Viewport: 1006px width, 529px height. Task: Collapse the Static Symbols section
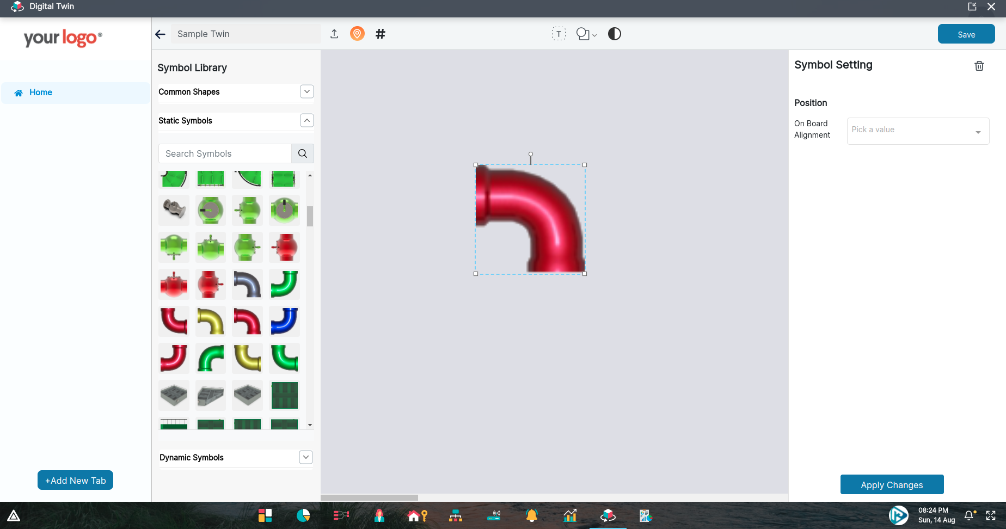tap(307, 120)
